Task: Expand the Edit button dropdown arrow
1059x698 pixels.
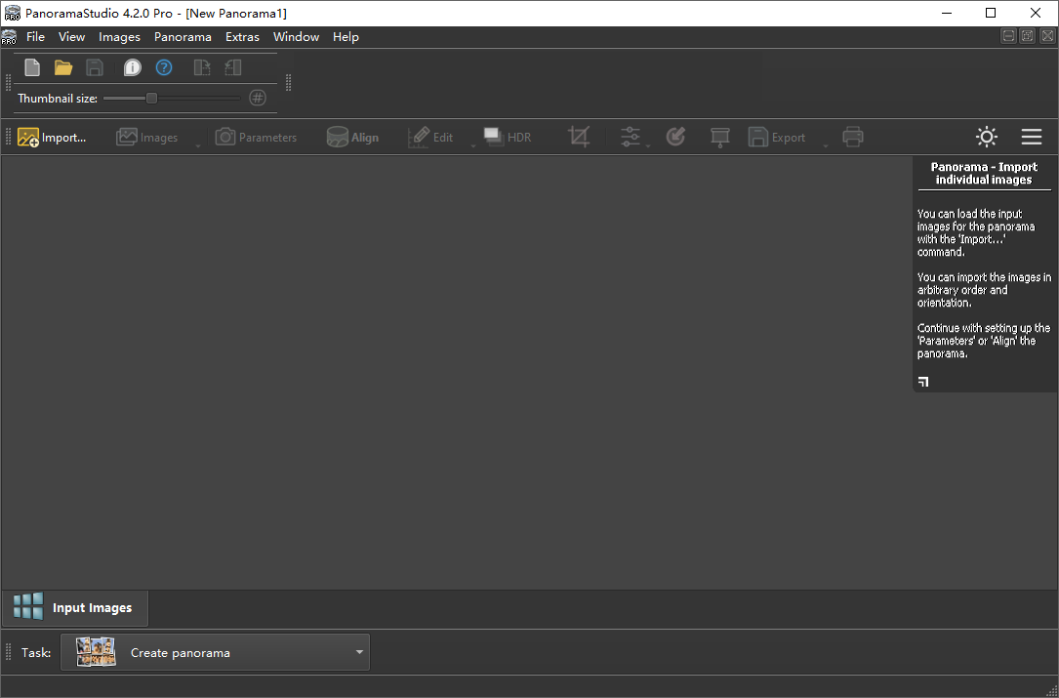Action: (472, 145)
